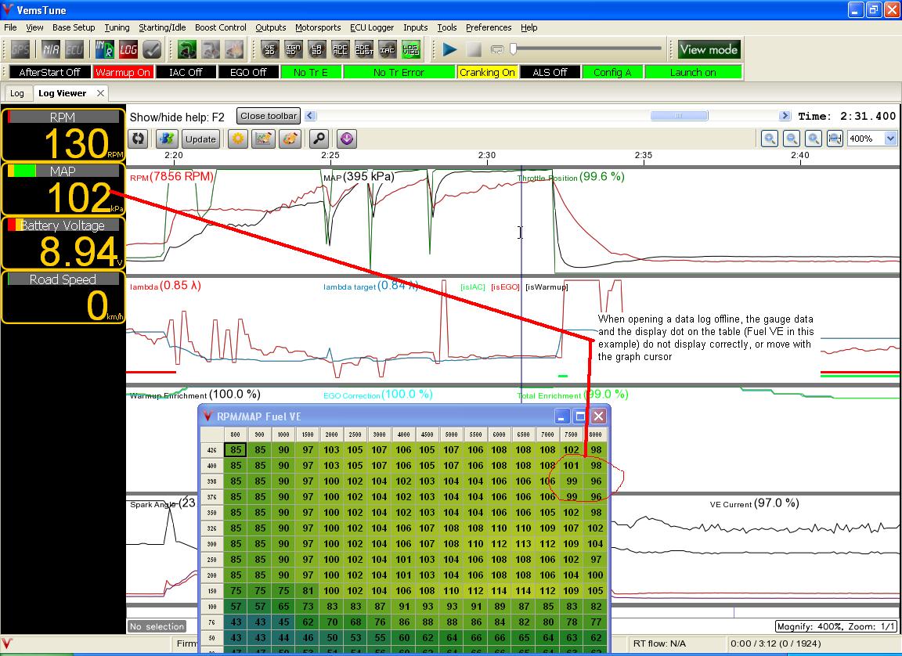Image resolution: width=902 pixels, height=656 pixels.
Task: Click the Battery Voltage gauge
Action: coord(63,243)
